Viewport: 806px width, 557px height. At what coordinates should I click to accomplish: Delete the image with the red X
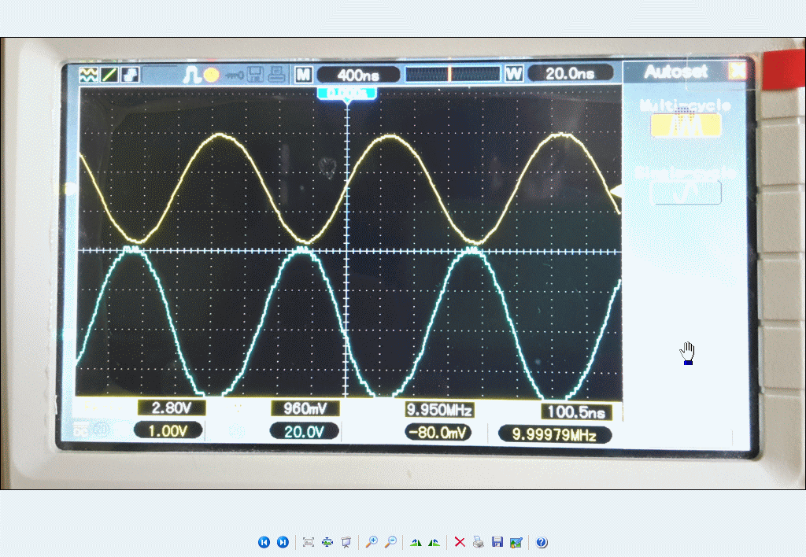[x=460, y=542]
